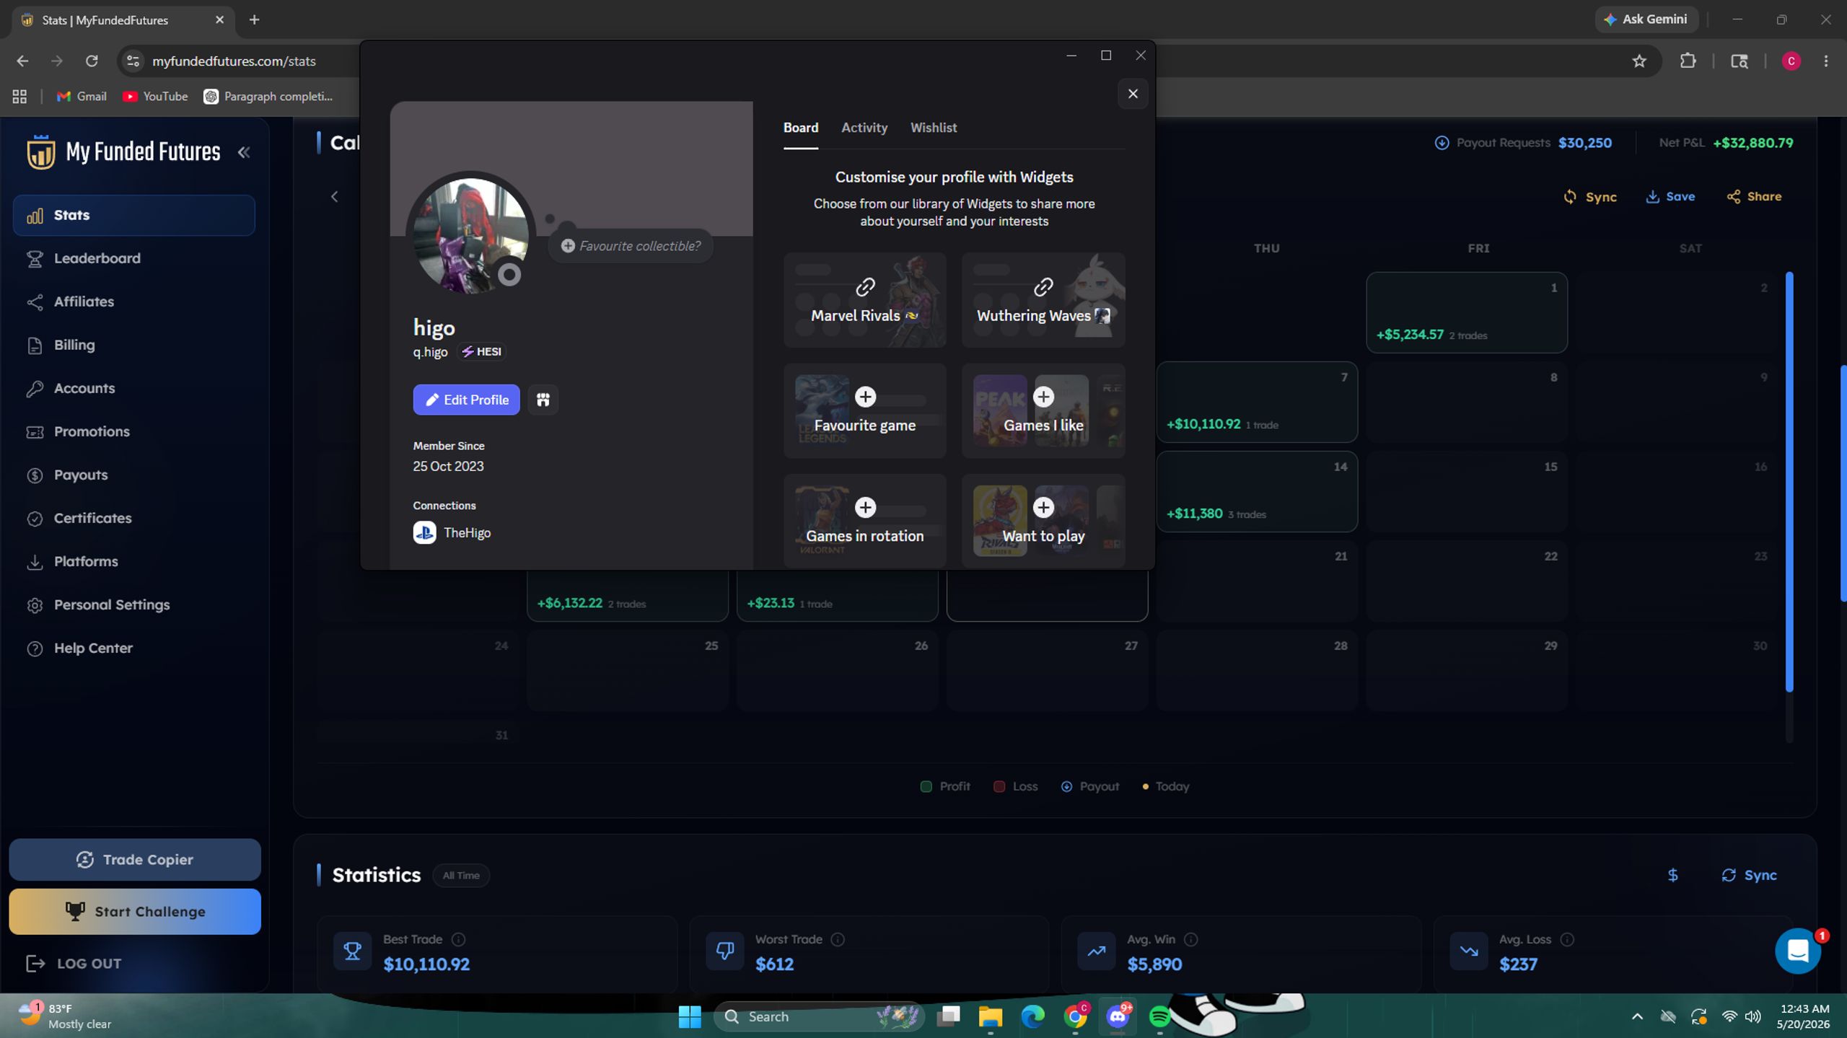Click the taskbar Search field
The image size is (1847, 1038).
click(x=820, y=1016)
